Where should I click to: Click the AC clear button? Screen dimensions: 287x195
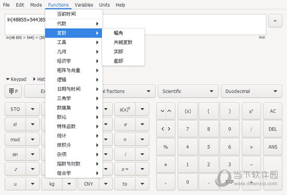click(273, 111)
